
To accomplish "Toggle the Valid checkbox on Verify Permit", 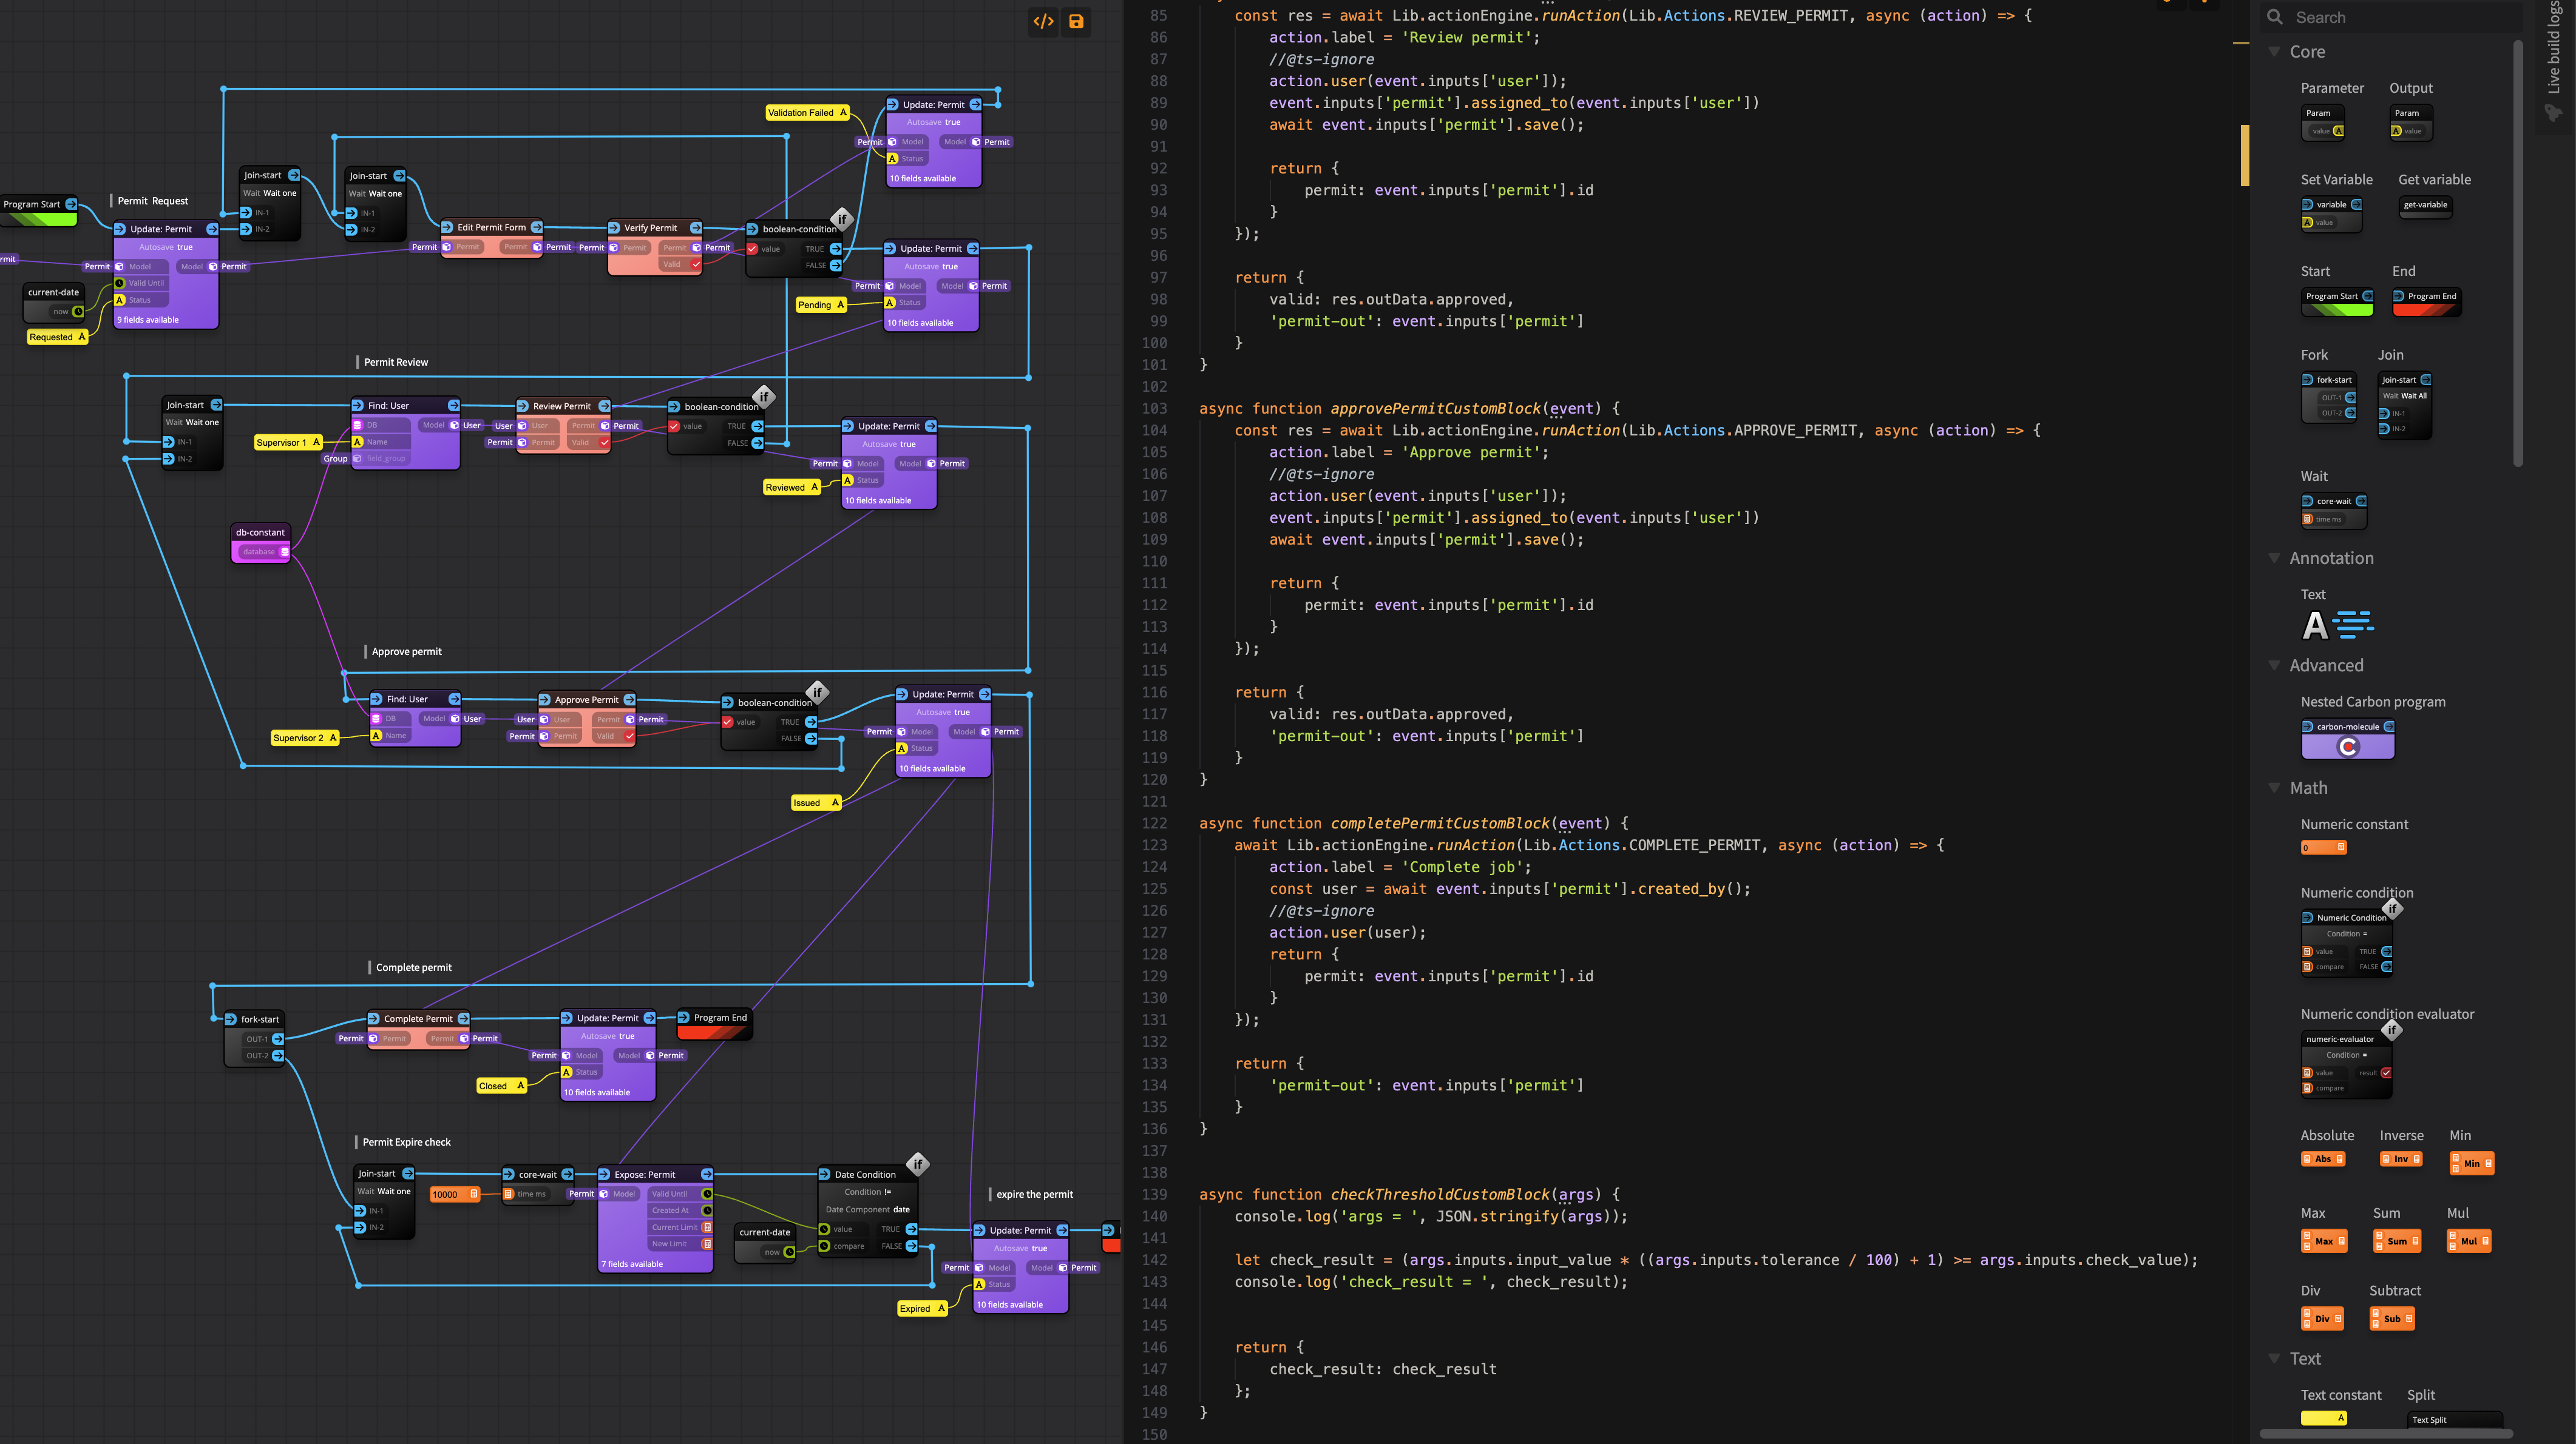I will pos(696,265).
